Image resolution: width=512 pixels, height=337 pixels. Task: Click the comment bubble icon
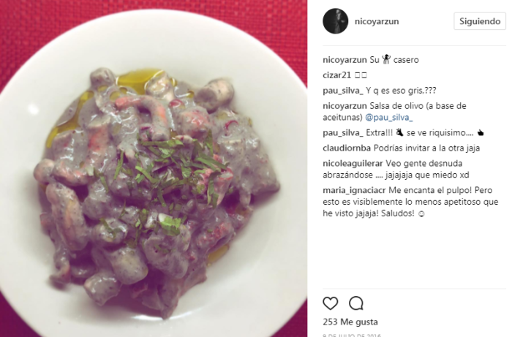(x=356, y=303)
